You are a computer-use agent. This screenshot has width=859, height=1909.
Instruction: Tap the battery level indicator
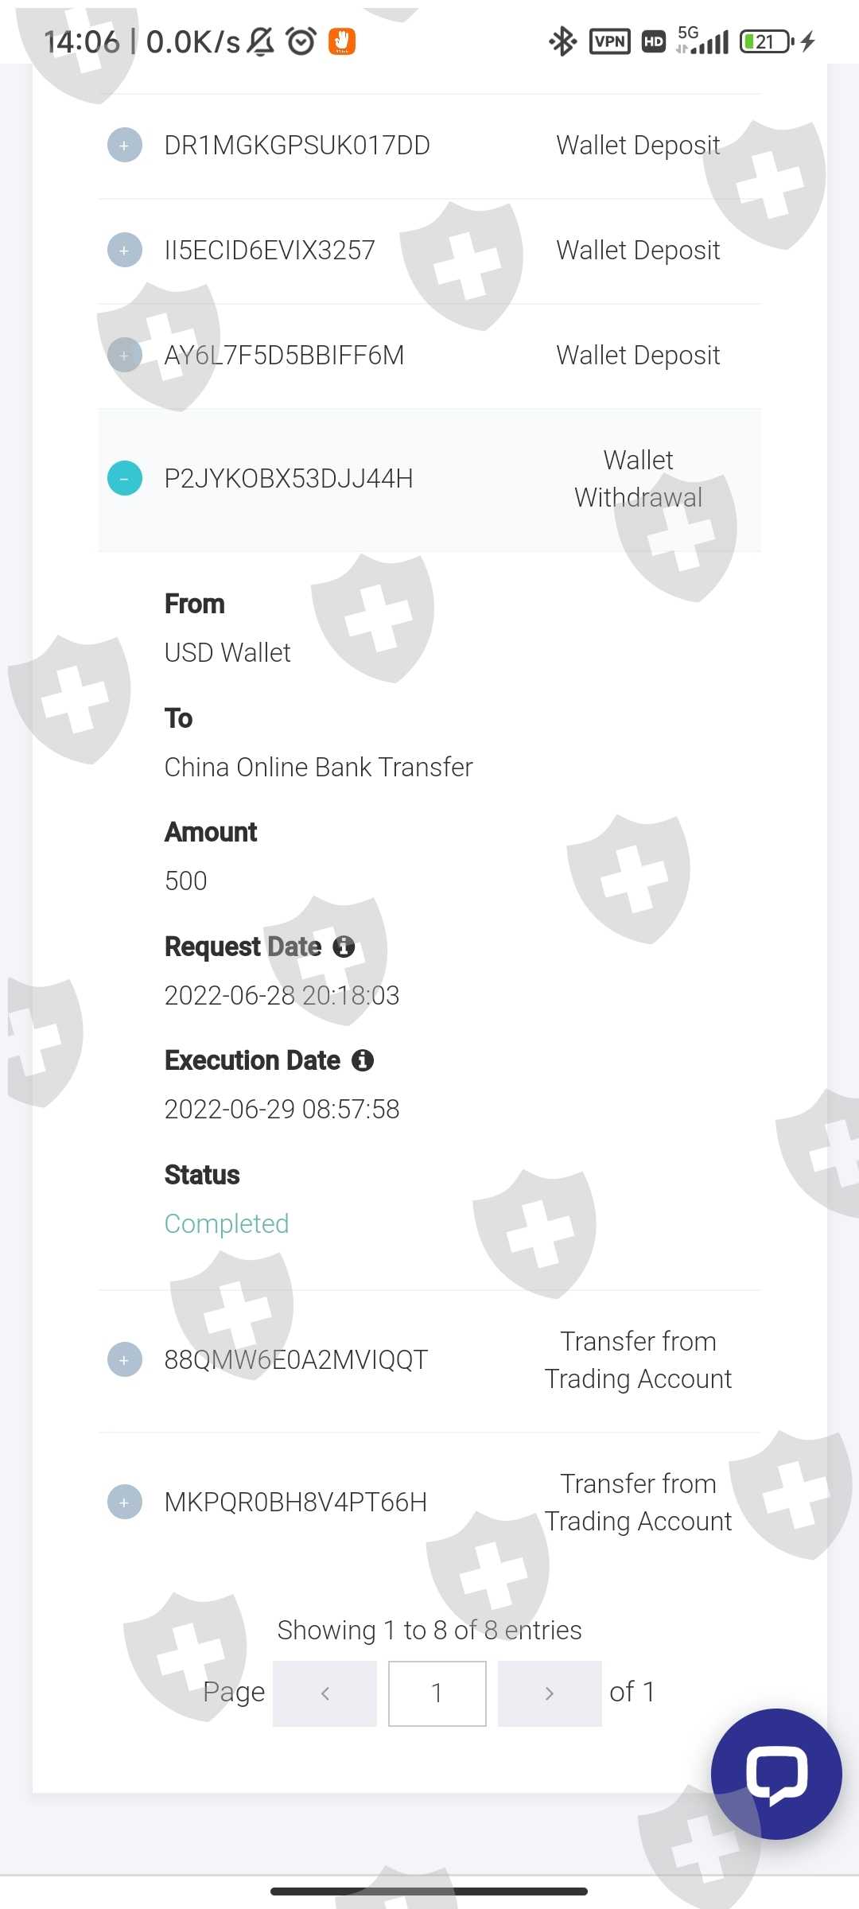click(x=766, y=41)
